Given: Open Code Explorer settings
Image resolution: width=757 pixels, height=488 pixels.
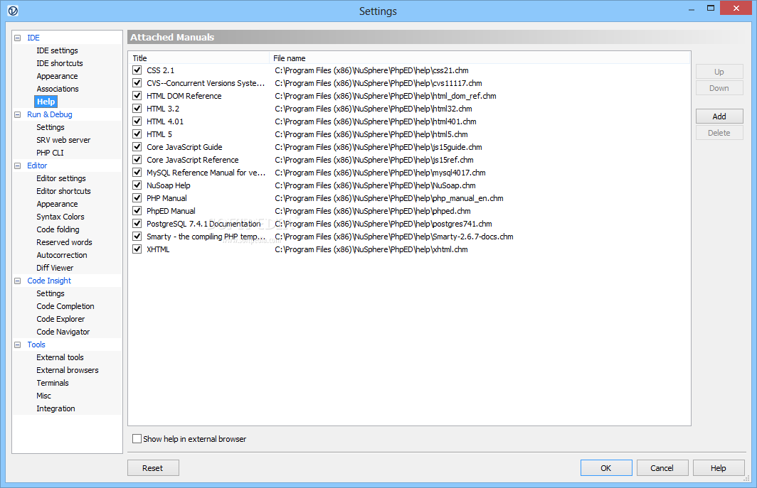Looking at the screenshot, I should 60,319.
